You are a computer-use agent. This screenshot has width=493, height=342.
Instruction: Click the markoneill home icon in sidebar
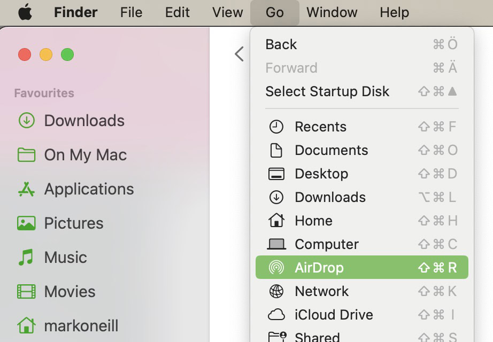coord(26,325)
